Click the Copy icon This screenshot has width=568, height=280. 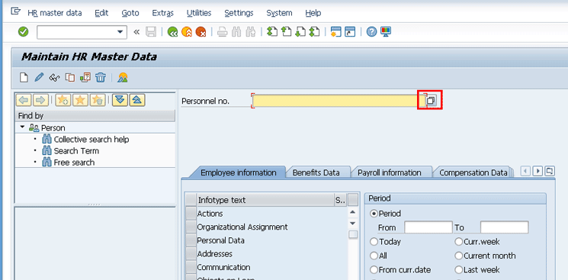(x=69, y=77)
